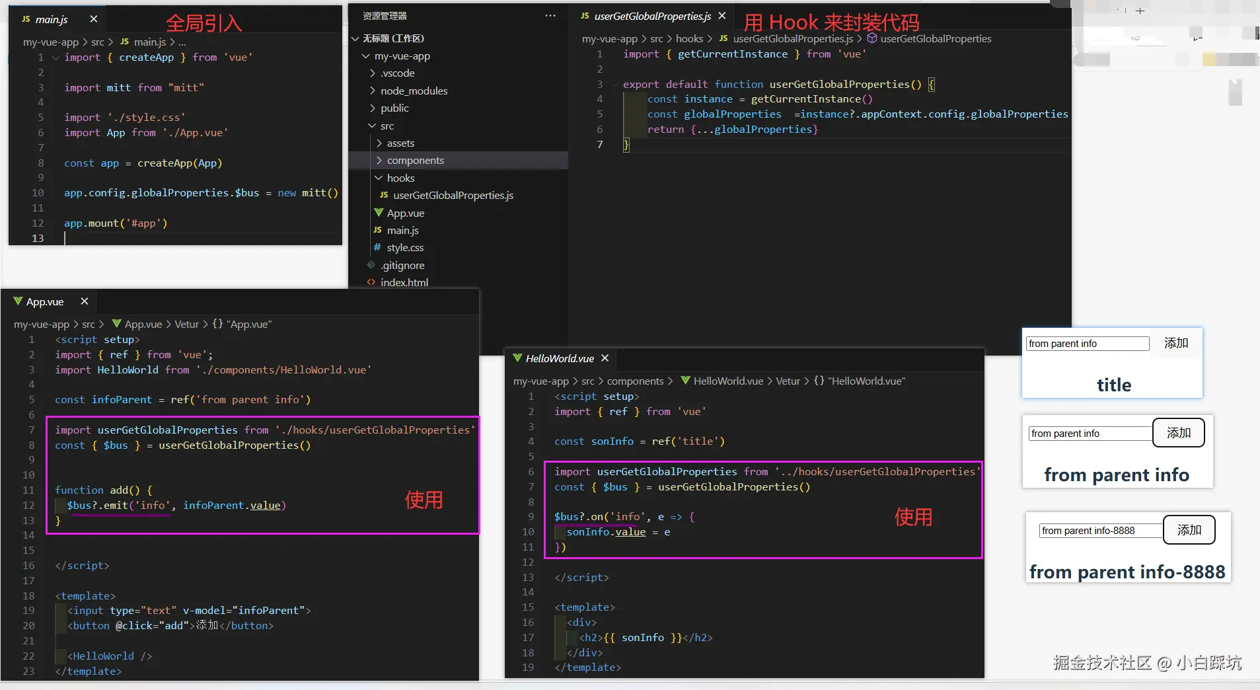Click the Vue icon in the HelloWorld.vue breadcrumb
The image size is (1260, 690).
click(686, 381)
